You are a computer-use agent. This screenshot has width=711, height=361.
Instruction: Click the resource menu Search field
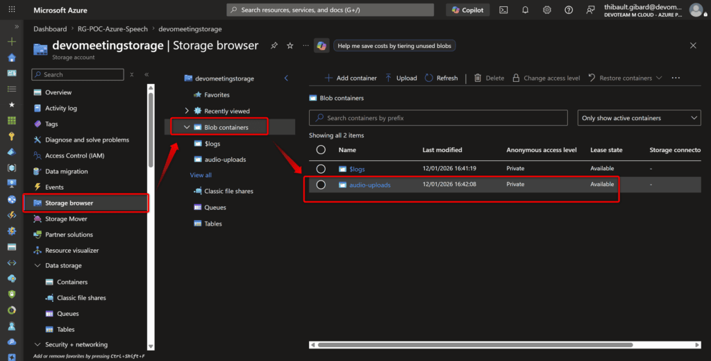pyautogui.click(x=78, y=74)
